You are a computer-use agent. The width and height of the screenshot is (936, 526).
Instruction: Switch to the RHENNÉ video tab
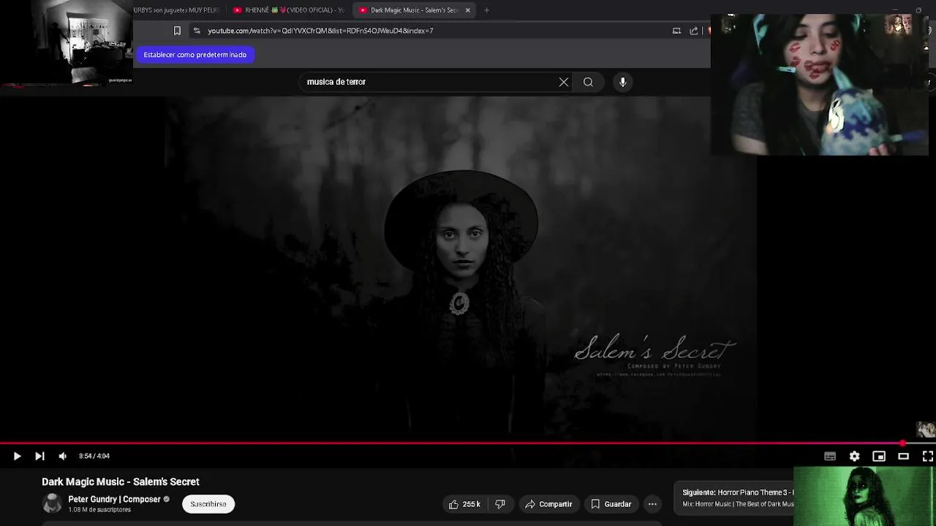click(x=289, y=10)
